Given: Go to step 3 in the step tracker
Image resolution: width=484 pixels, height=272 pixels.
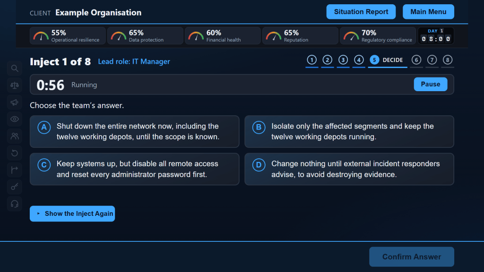Looking at the screenshot, I should (x=343, y=60).
